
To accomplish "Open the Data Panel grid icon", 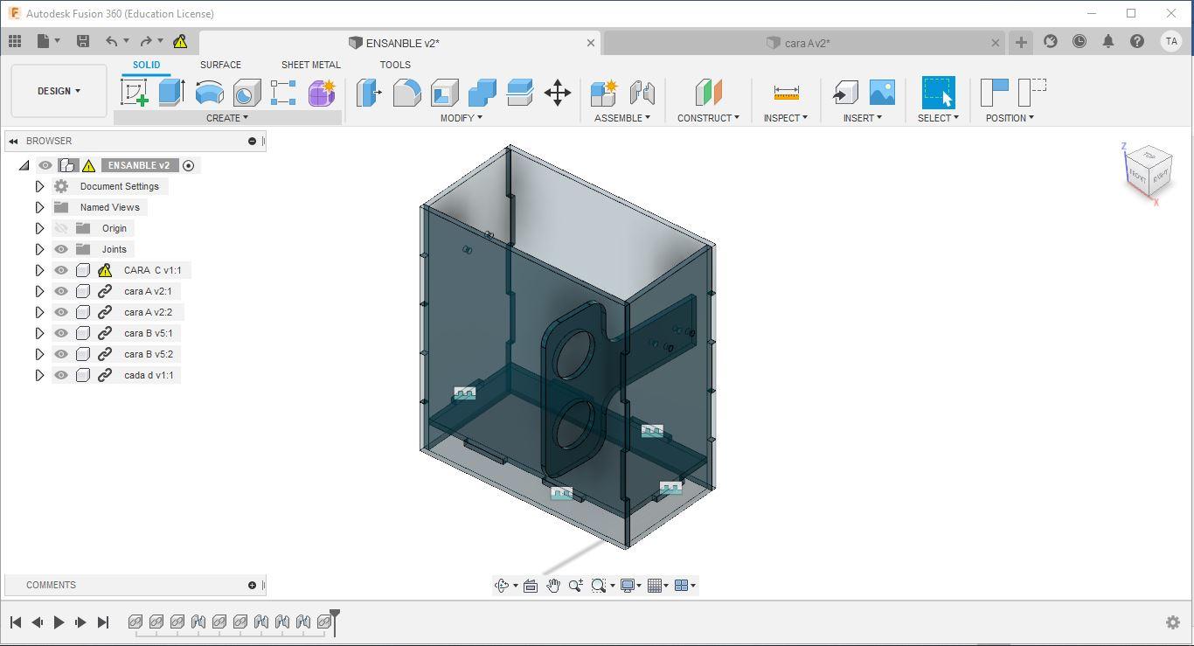I will (15, 41).
